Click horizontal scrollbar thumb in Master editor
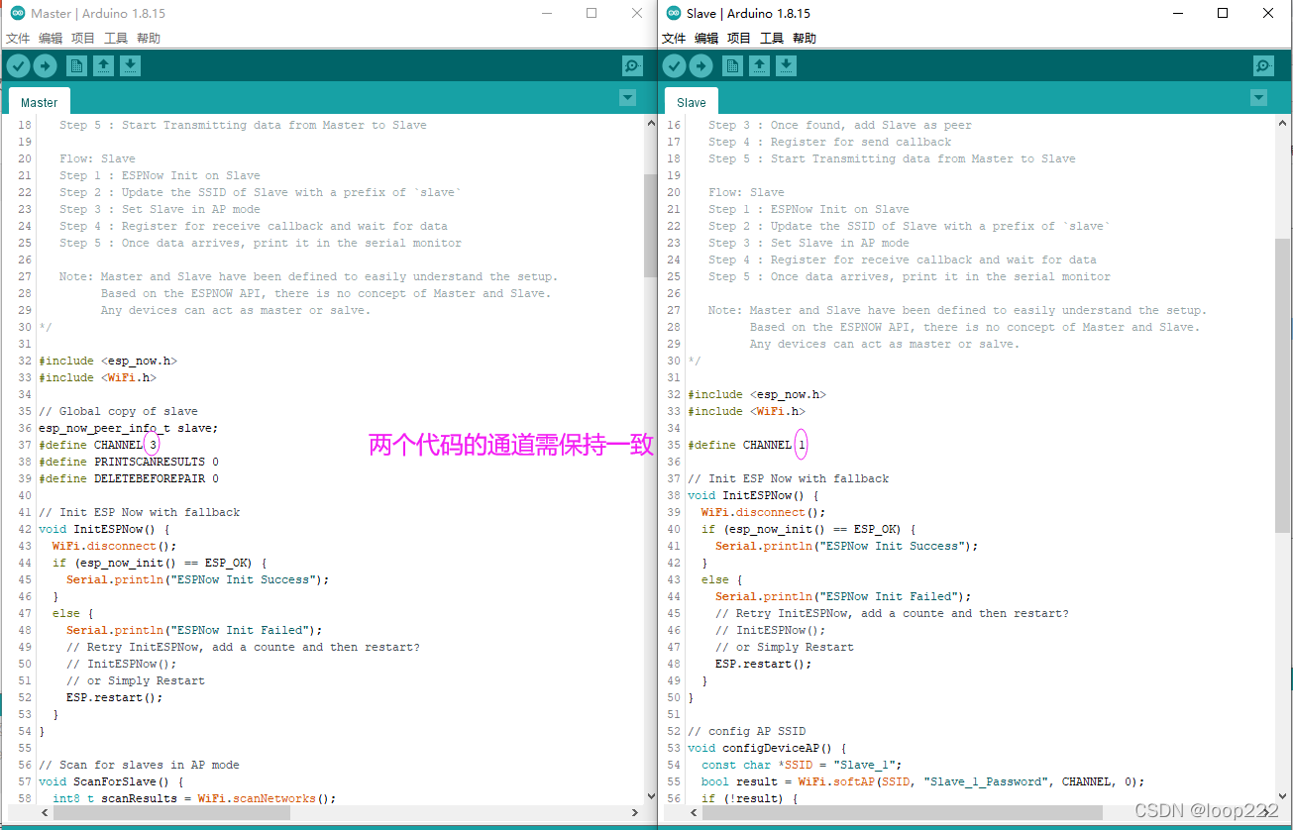 pos(171,812)
